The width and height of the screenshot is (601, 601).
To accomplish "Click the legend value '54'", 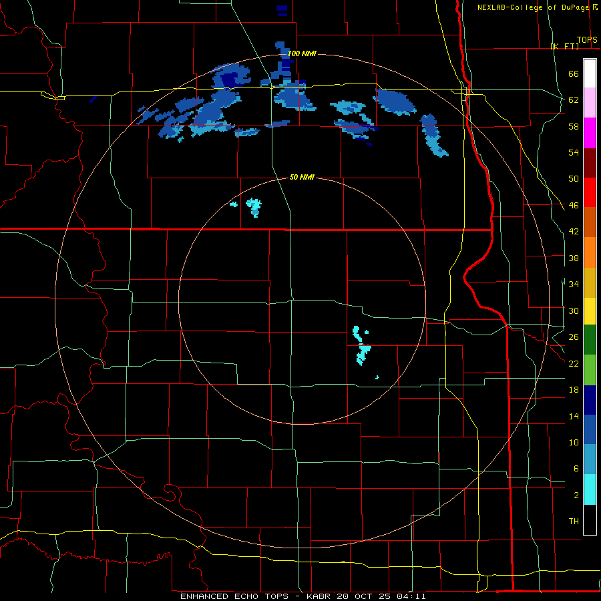I will click(574, 152).
